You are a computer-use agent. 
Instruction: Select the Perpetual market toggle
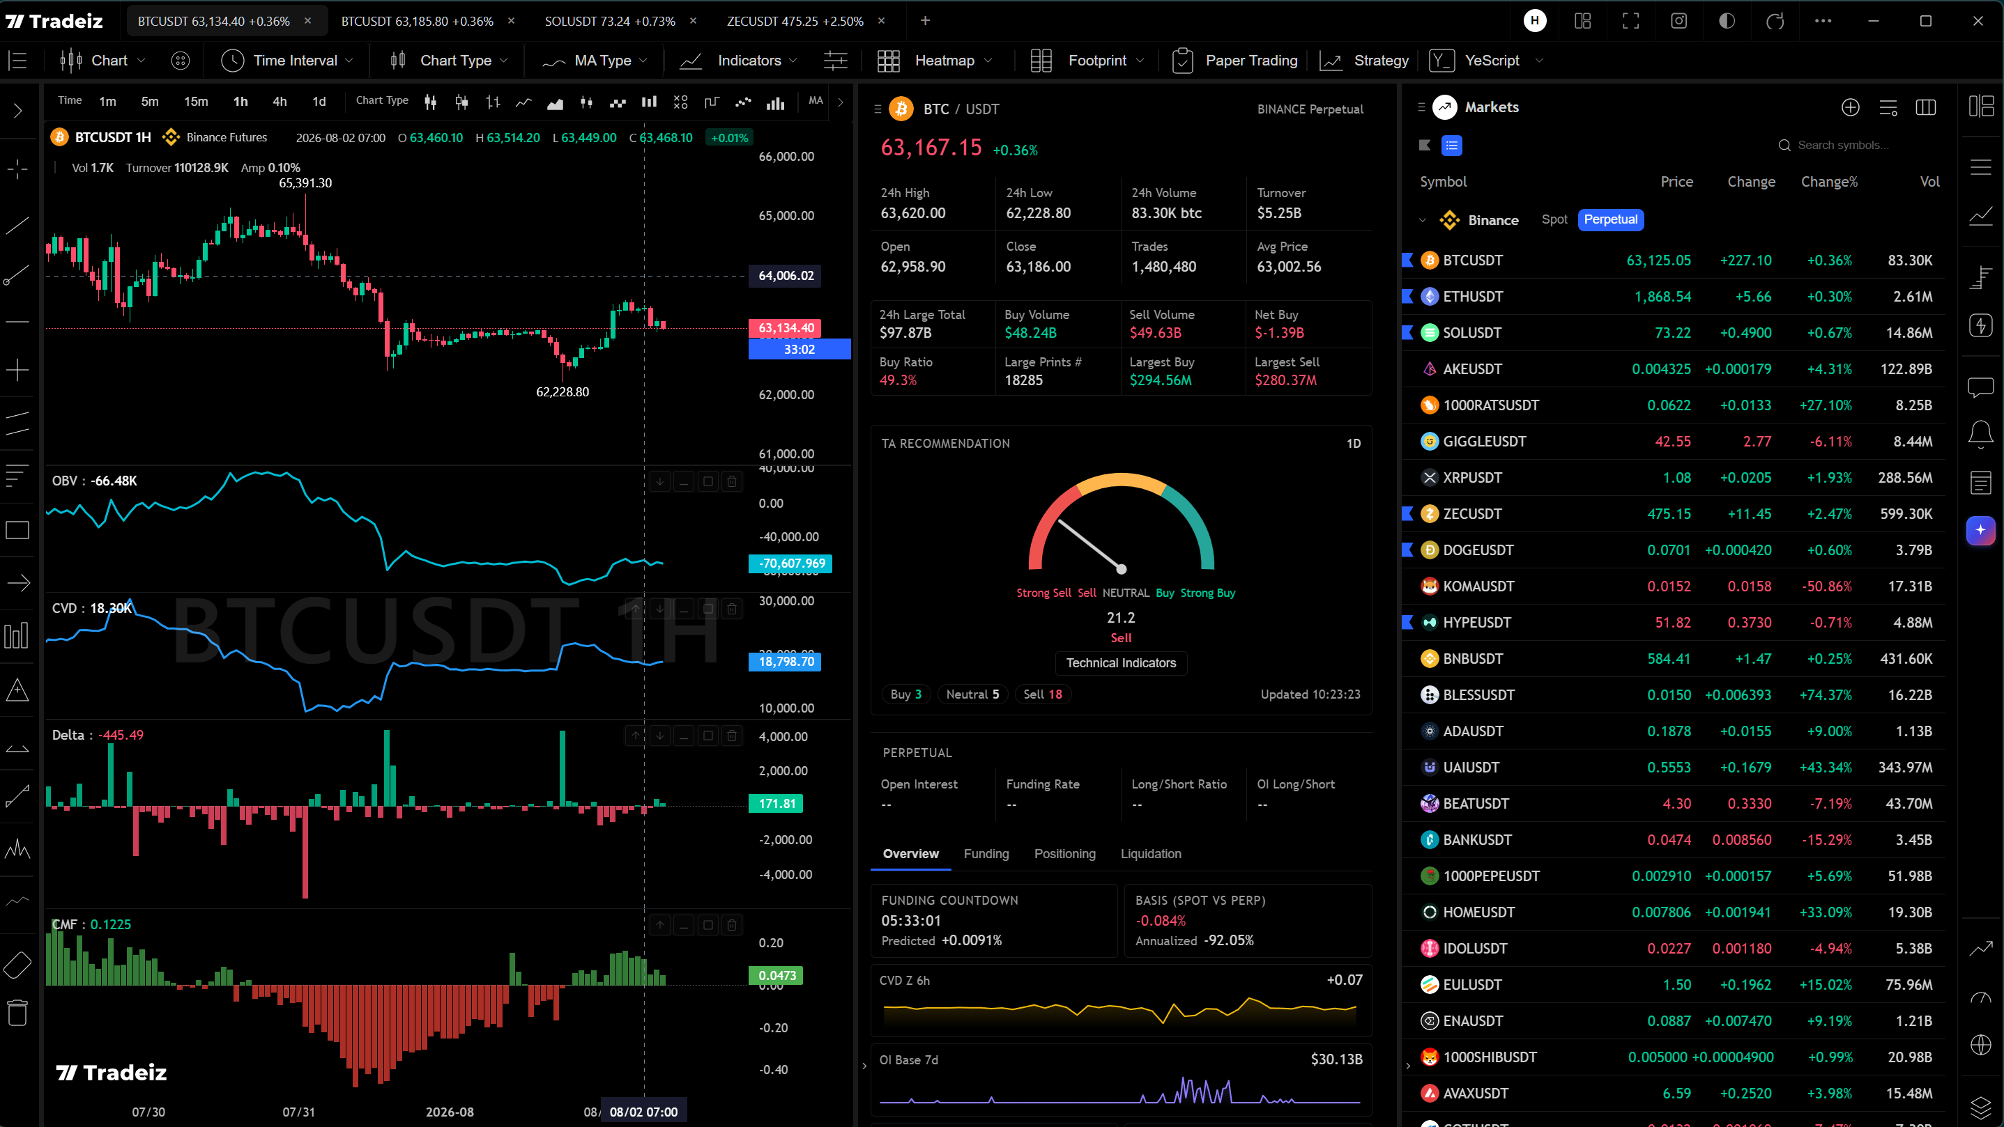1609,220
